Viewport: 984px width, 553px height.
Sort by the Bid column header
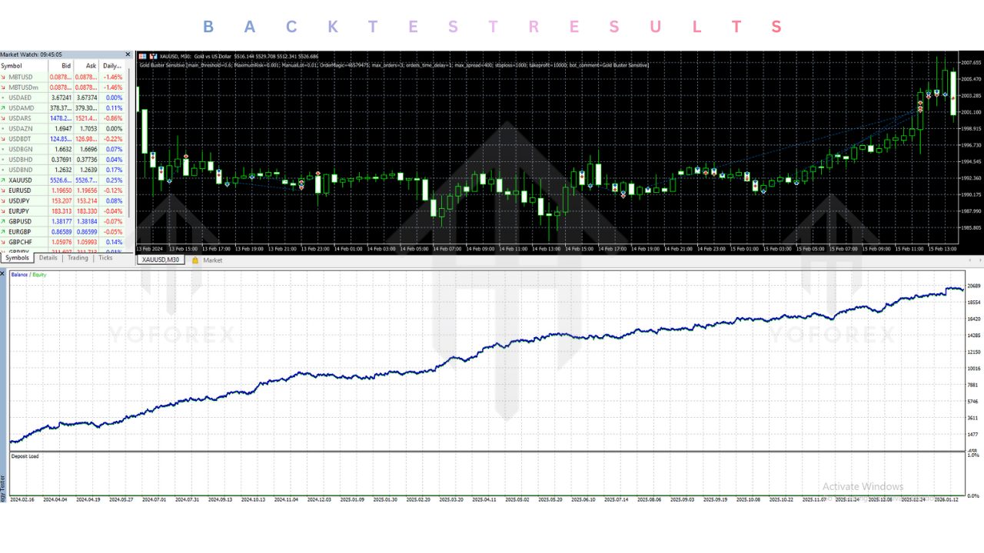click(66, 66)
